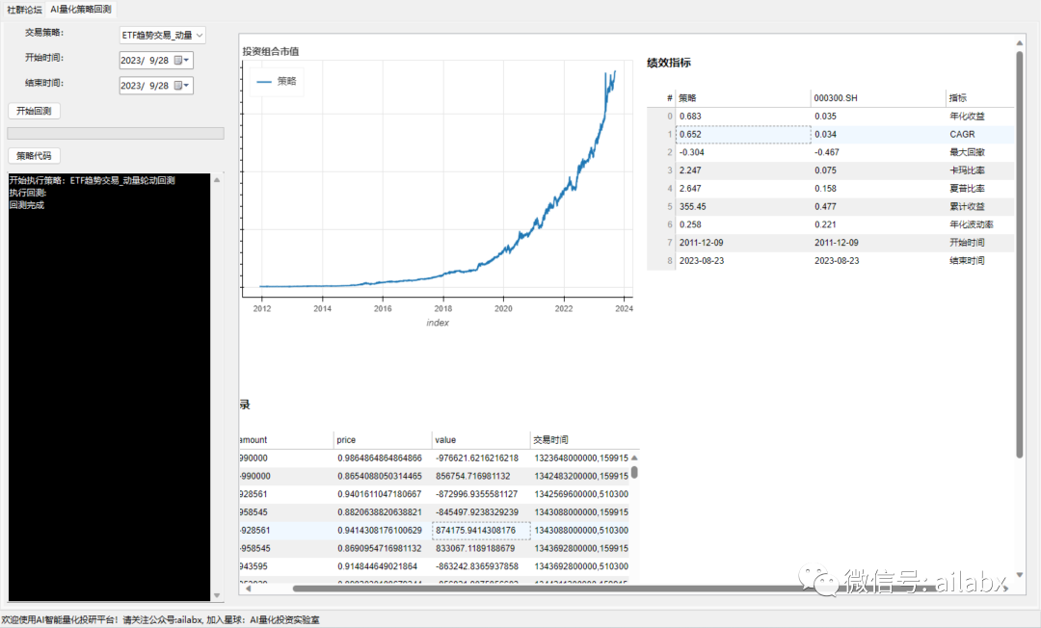Select the strategy 2023-08-23 end date cell
This screenshot has width=1041, height=628.
(743, 261)
